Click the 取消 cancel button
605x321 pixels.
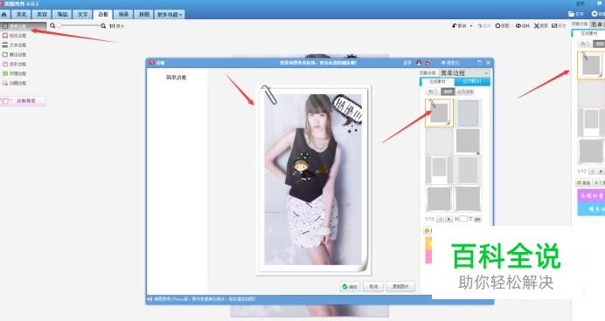click(373, 286)
